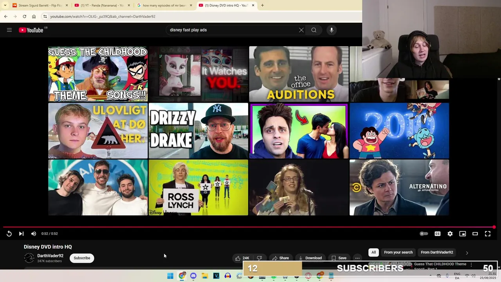Open the DarthVader92 channel name link
501x282 pixels.
coord(50,256)
